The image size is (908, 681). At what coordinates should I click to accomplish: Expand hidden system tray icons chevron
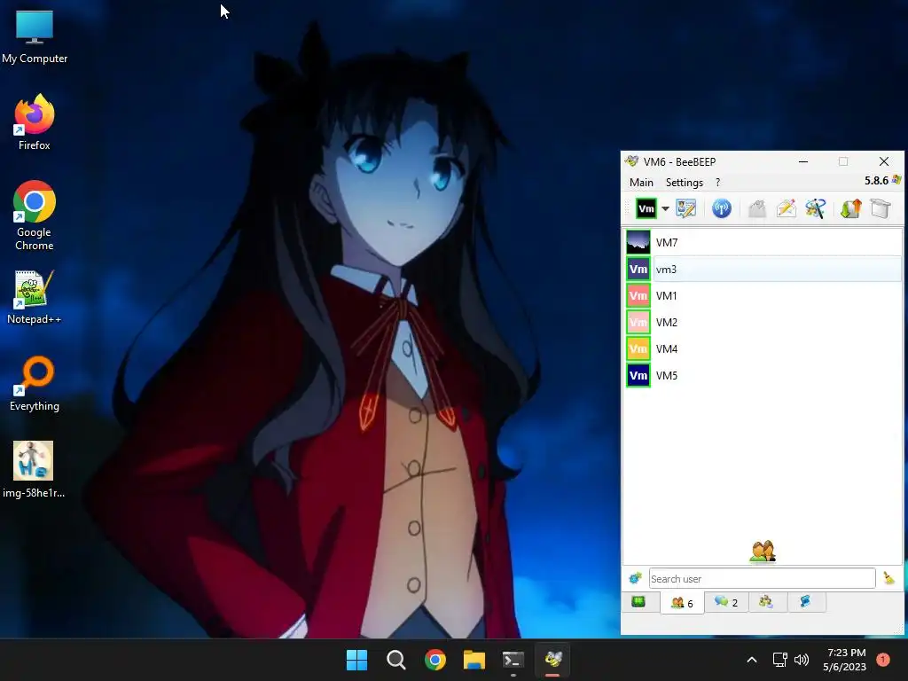(752, 660)
